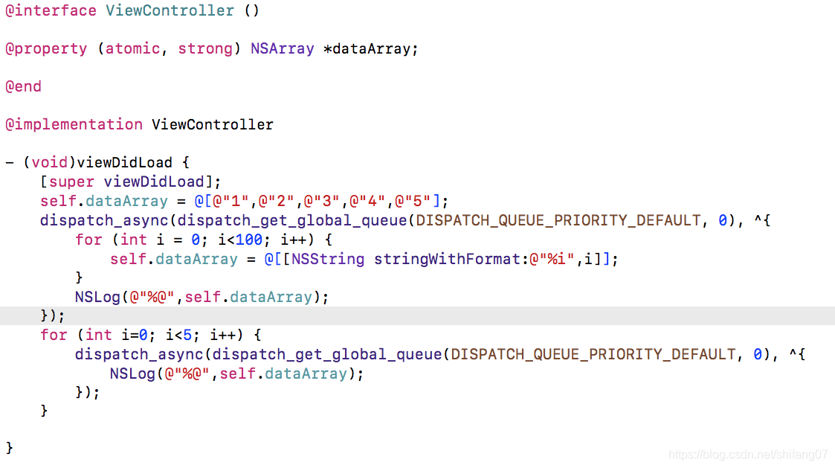This screenshot has width=835, height=468.
Task: Click the @interface ViewController () line
Action: 132,10
